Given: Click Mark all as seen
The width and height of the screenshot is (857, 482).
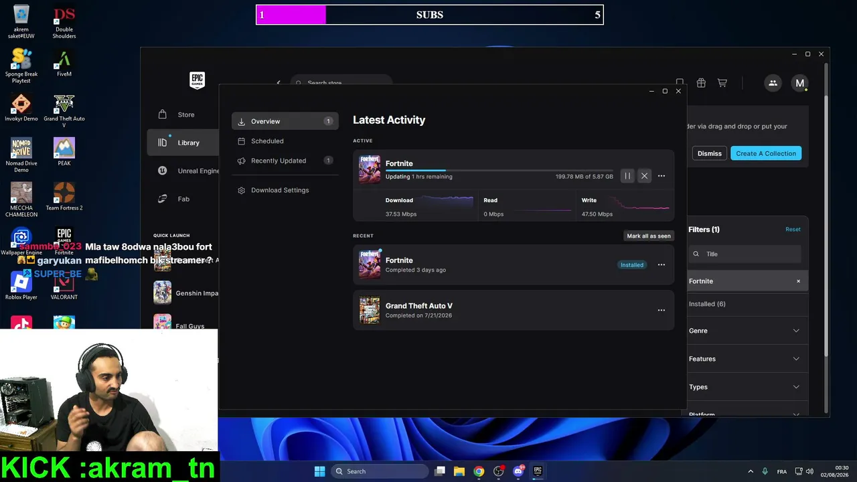Looking at the screenshot, I should pyautogui.click(x=649, y=236).
